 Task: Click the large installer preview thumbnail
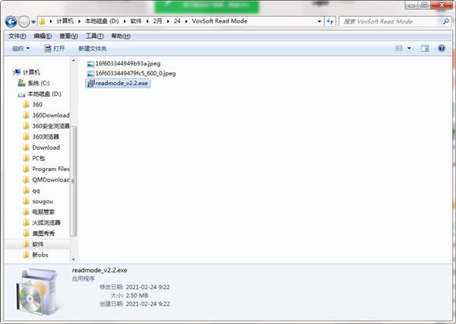click(39, 292)
